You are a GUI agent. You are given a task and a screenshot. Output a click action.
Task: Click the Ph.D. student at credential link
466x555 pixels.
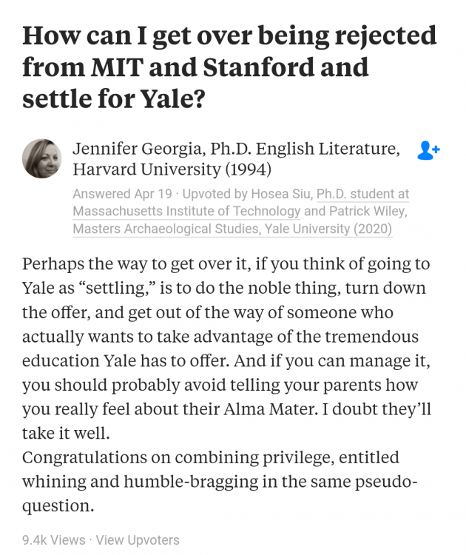[x=362, y=194]
